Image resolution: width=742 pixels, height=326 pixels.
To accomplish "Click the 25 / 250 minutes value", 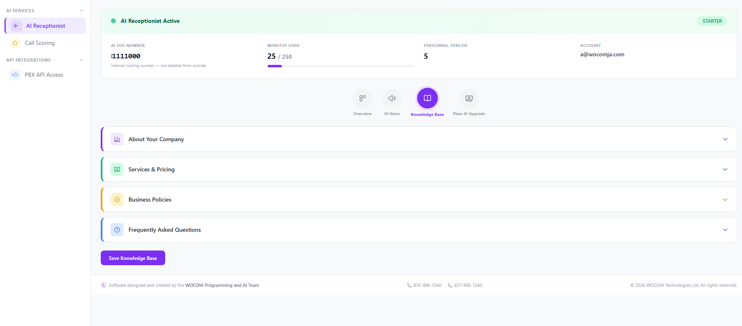I will coord(279,56).
